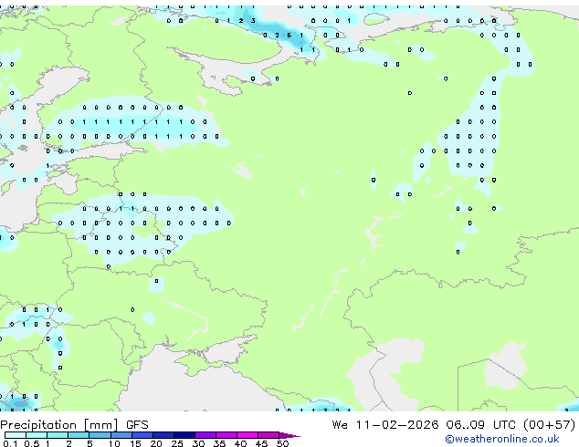This screenshot has width=579, height=447.
Task: Click the 'We 11-02-2026 06..09 UTC (00+57)' timestamp
Action: pyautogui.click(x=454, y=425)
